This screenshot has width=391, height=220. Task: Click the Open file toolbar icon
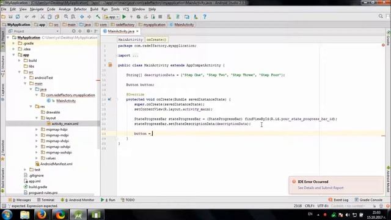4,16
